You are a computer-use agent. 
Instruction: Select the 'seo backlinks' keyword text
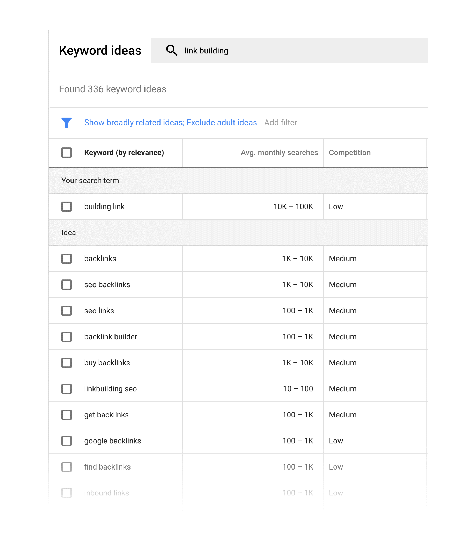pos(107,285)
